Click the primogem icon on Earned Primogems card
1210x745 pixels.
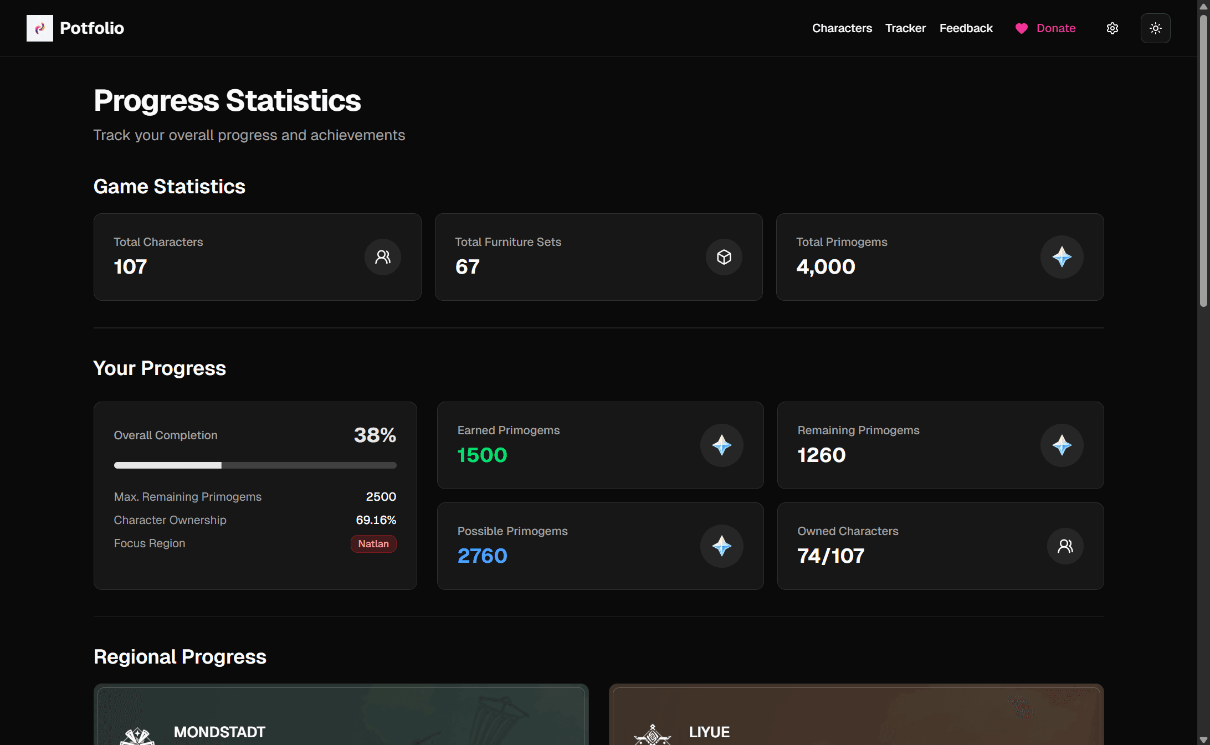pos(721,445)
